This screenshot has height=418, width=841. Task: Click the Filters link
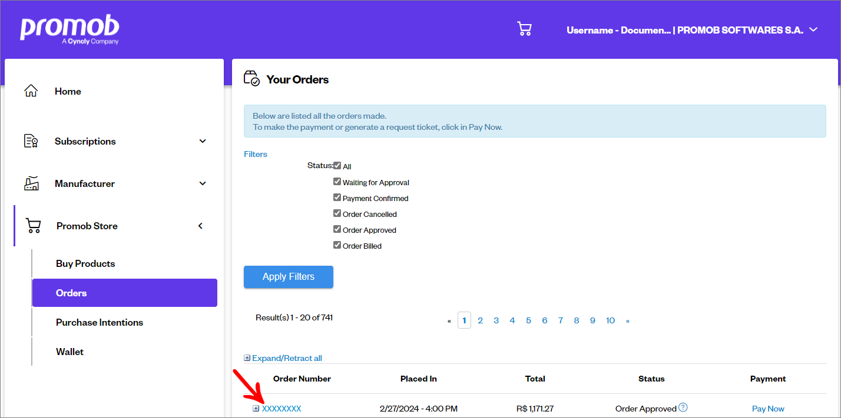[x=256, y=154]
